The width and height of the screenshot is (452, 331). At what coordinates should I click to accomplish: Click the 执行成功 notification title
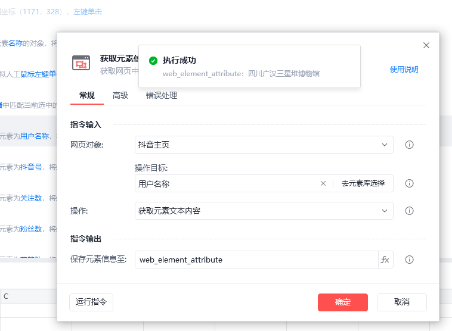pos(179,61)
